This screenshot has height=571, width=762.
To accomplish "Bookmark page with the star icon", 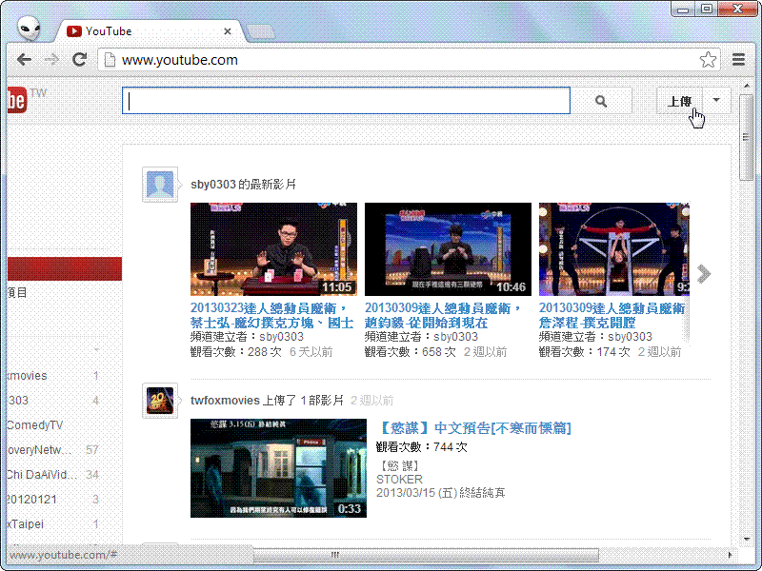I will point(708,60).
